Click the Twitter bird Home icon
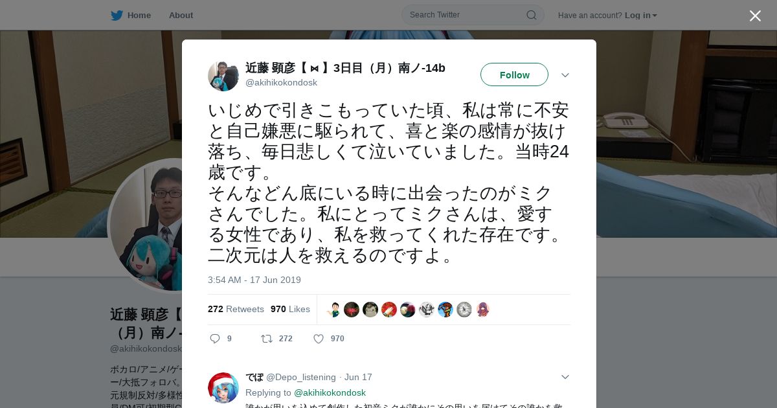Screen dimensions: 777x408 pyautogui.click(x=117, y=16)
